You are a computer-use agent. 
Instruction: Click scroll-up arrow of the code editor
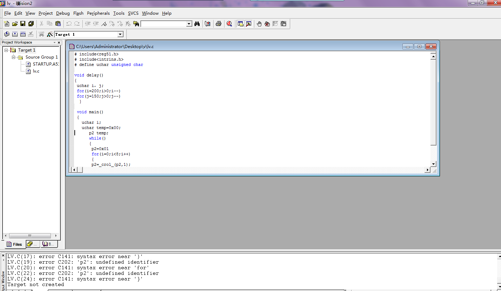point(433,56)
